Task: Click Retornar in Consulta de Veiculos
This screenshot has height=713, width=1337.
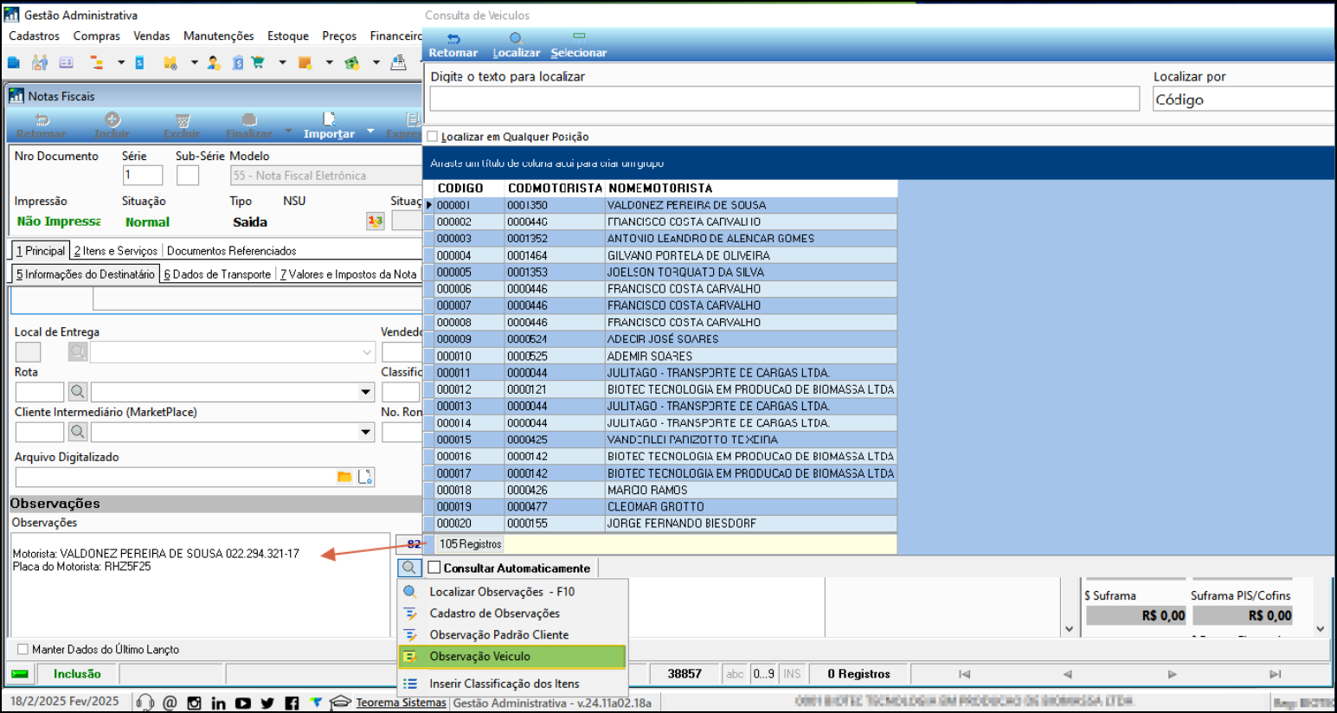Action: pyautogui.click(x=453, y=46)
